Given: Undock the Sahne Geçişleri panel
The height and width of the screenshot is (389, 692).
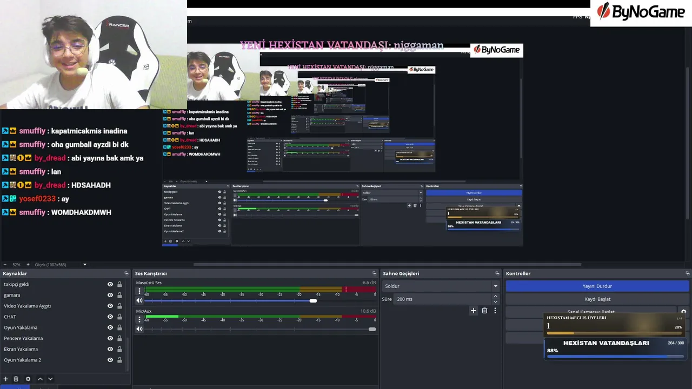Looking at the screenshot, I should (x=497, y=273).
